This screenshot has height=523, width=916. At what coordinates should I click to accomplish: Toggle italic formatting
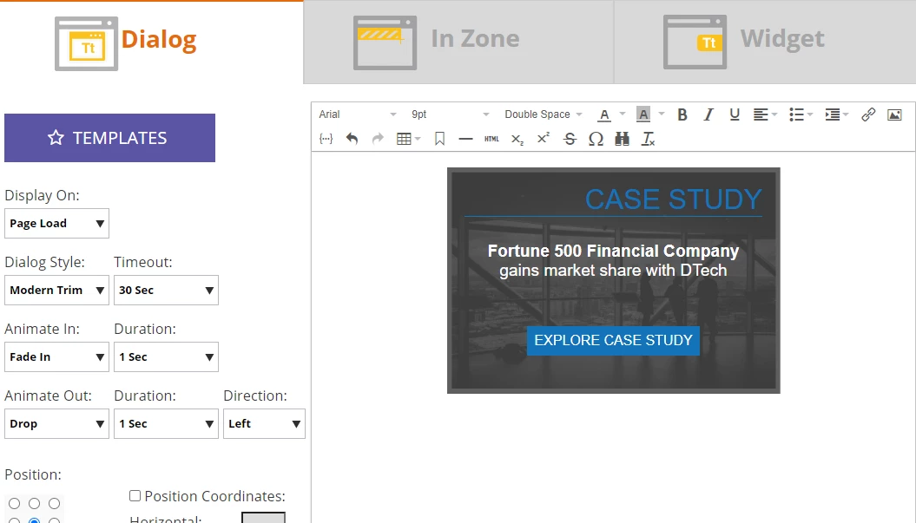click(x=708, y=114)
